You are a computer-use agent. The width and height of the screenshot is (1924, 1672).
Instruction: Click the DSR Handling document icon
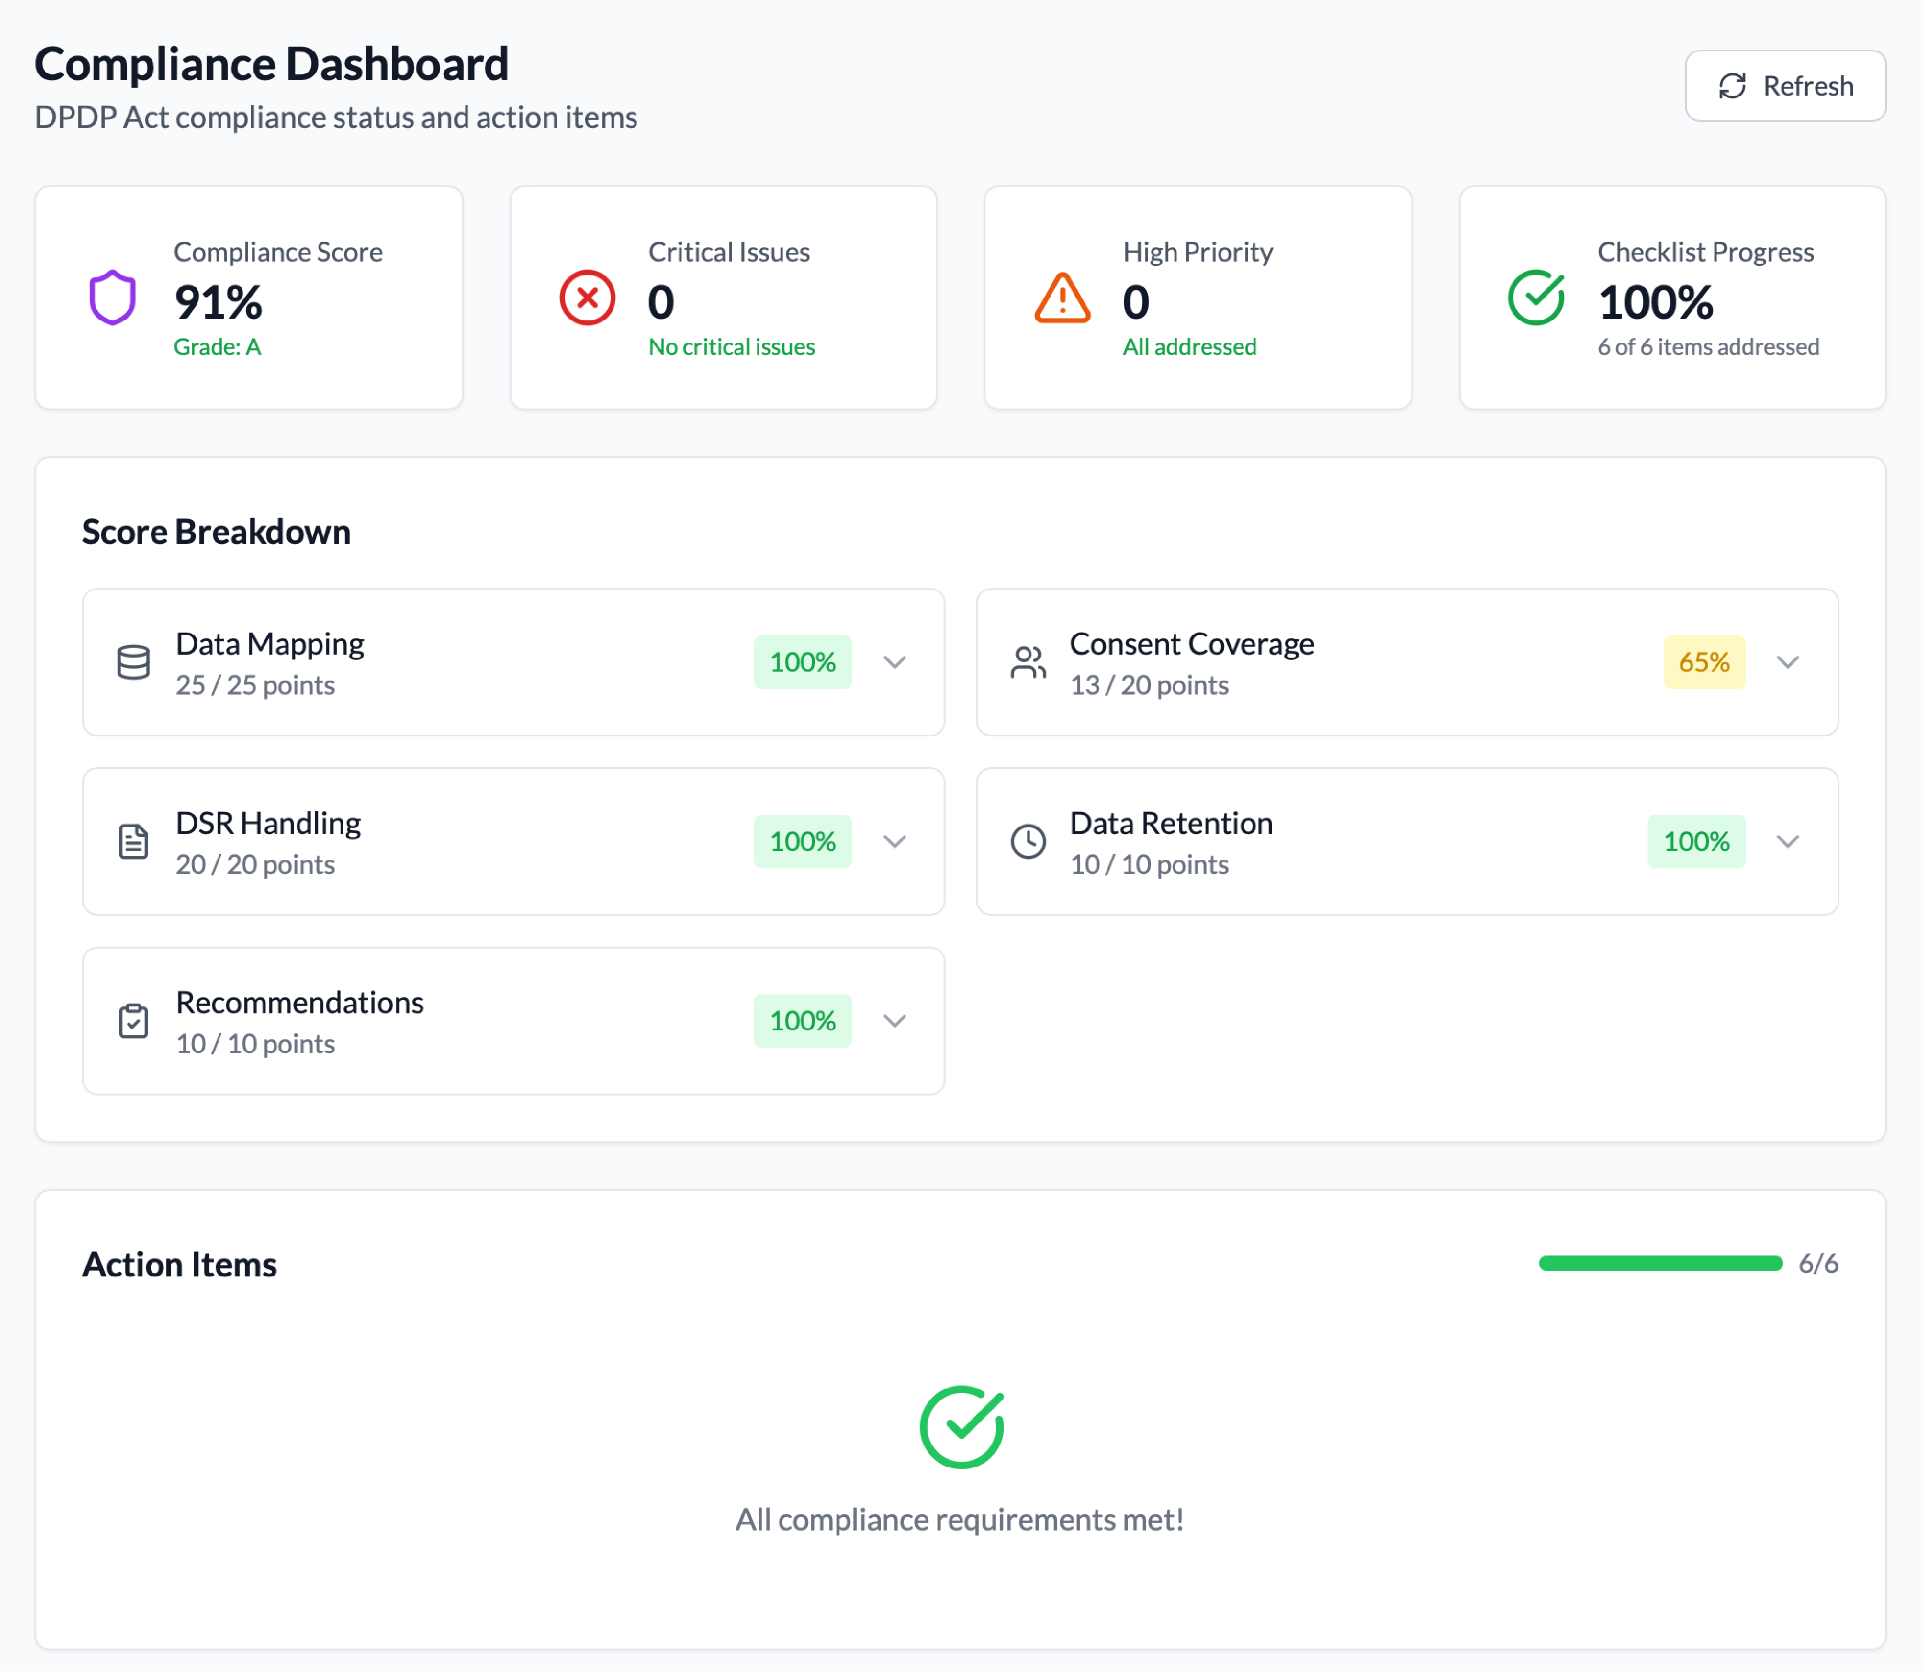[134, 840]
